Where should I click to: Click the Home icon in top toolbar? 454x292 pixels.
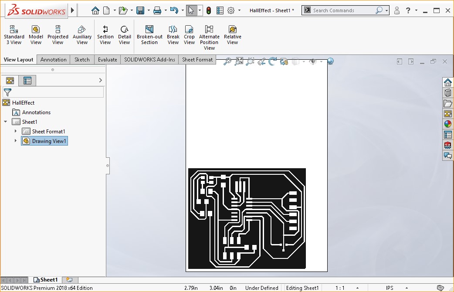[x=95, y=10]
